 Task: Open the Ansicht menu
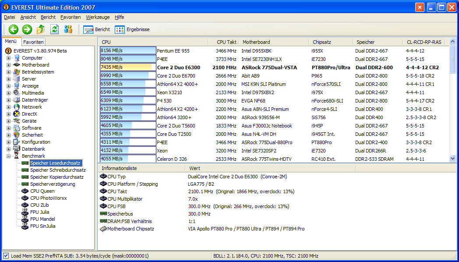(x=28, y=17)
